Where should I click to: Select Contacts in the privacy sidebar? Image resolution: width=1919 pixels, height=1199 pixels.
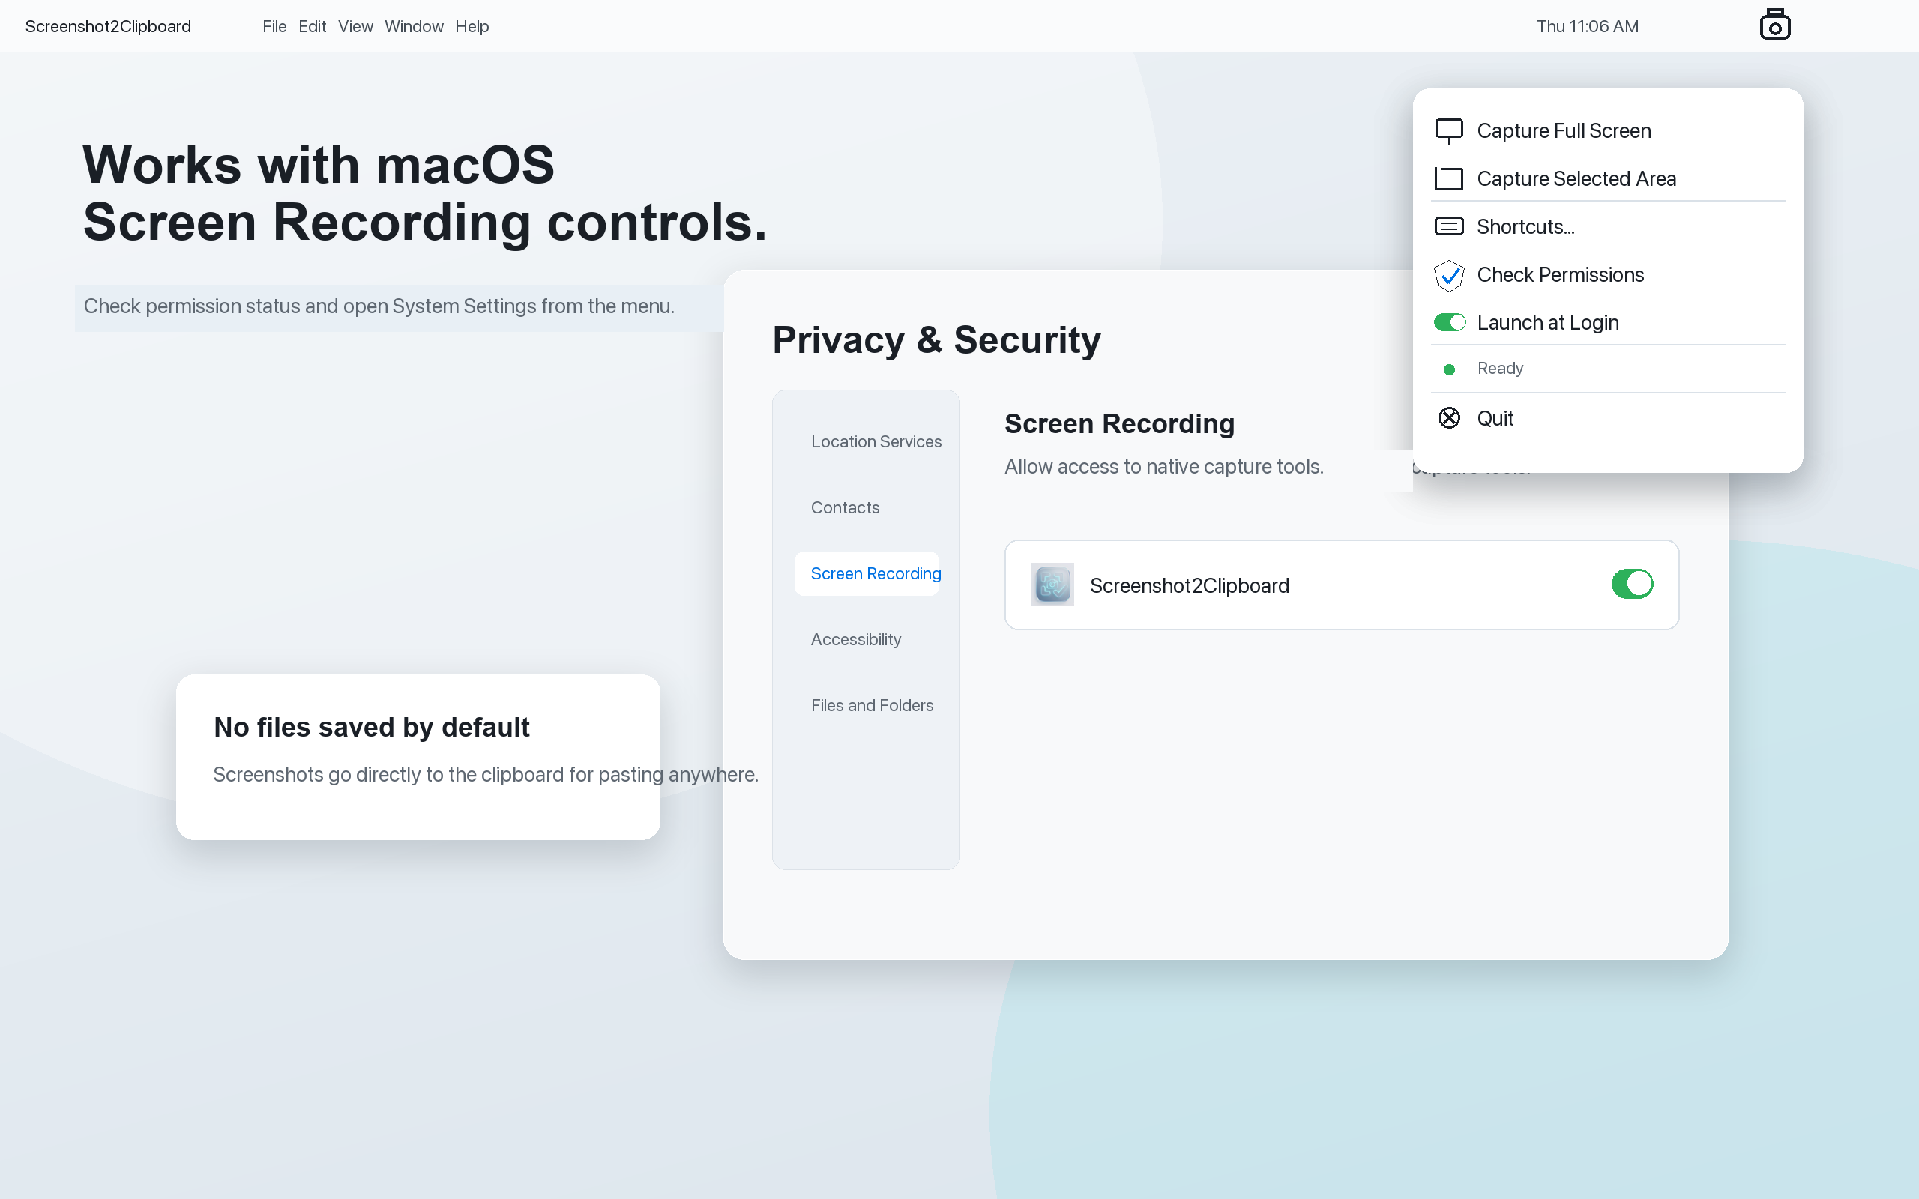[x=845, y=507]
